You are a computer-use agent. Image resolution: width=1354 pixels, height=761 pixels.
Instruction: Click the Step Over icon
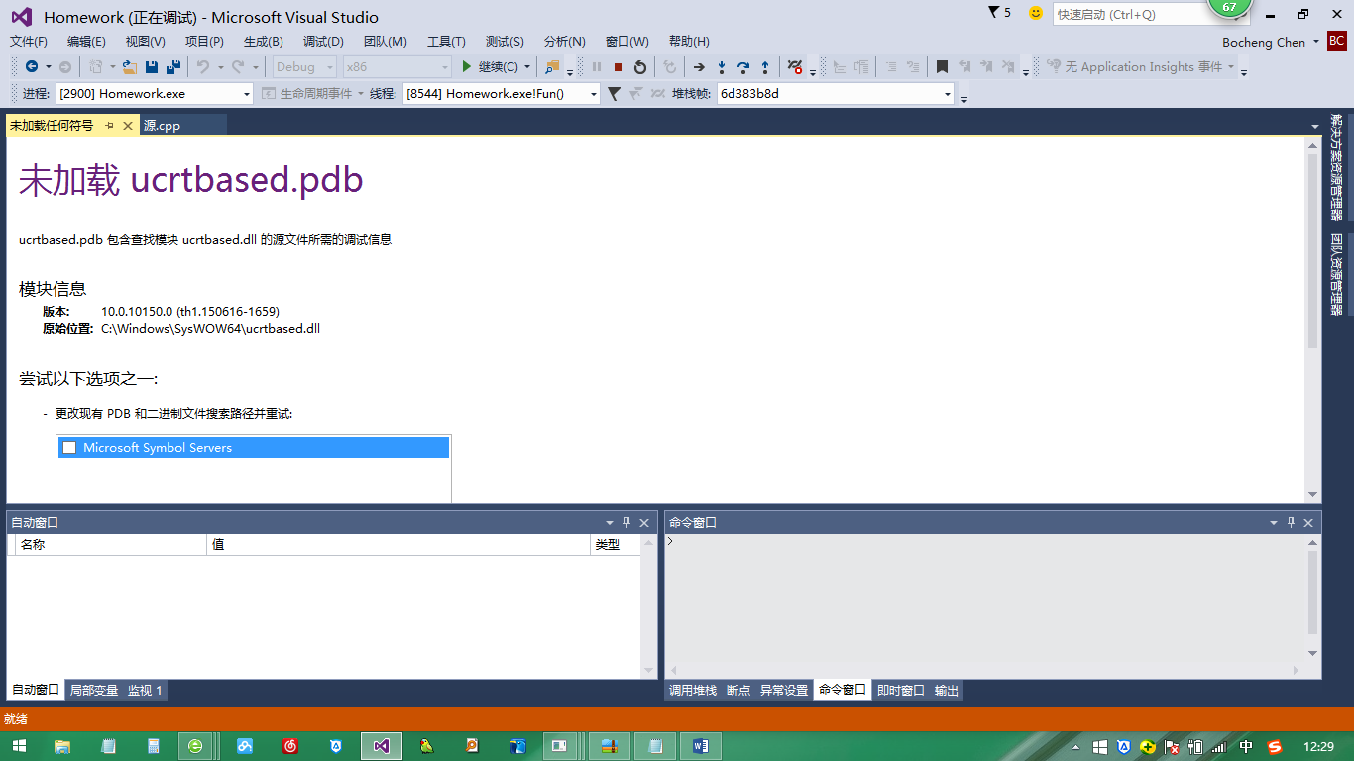[743, 67]
